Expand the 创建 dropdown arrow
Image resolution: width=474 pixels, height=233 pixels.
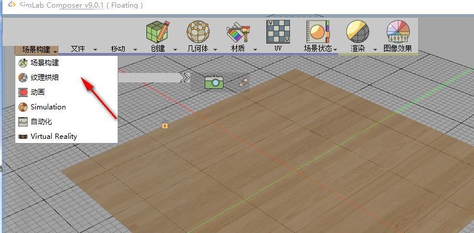pos(175,49)
